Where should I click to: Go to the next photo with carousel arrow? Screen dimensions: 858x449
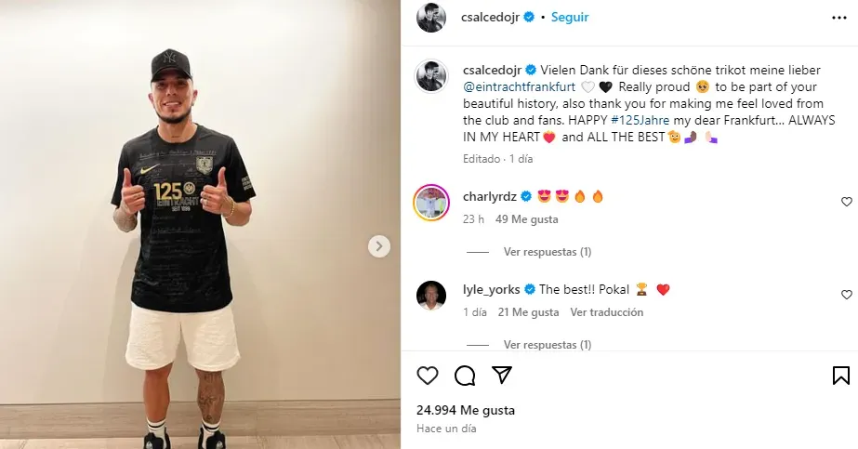(379, 246)
